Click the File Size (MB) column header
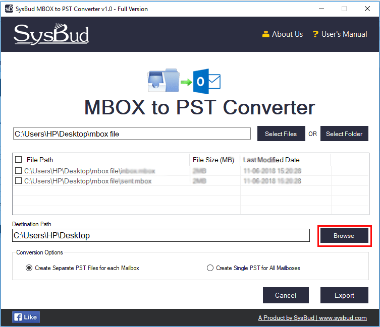Screen dimensions: 380x327 pos(213,160)
